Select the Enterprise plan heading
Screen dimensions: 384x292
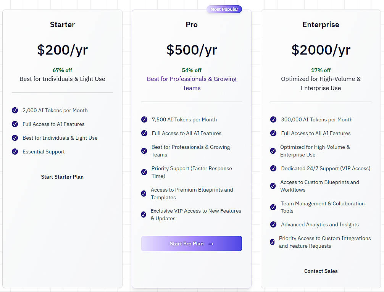(321, 24)
